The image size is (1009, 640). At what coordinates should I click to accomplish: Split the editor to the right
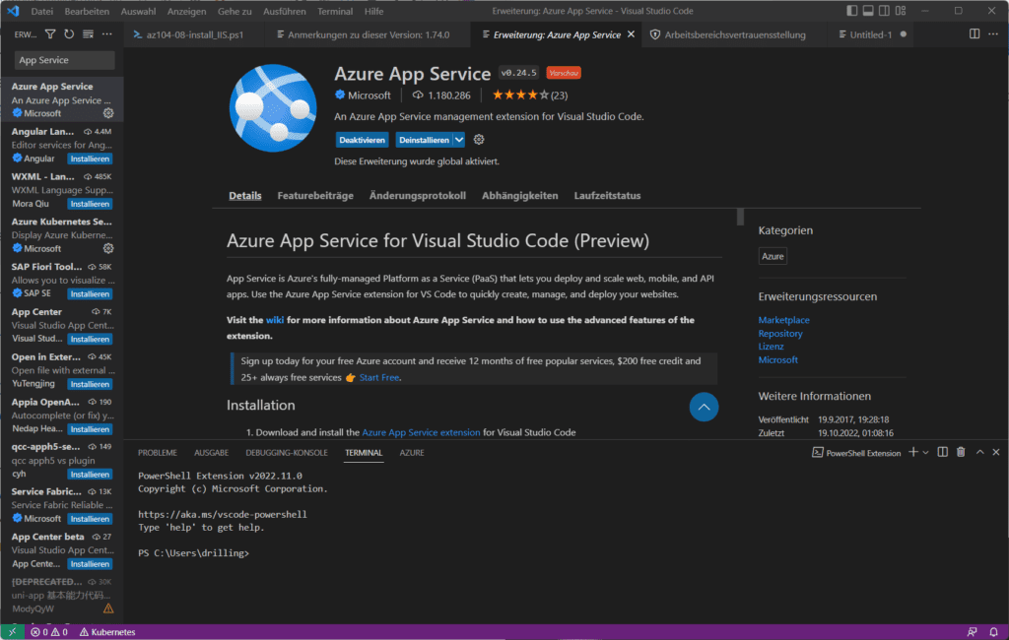point(975,34)
